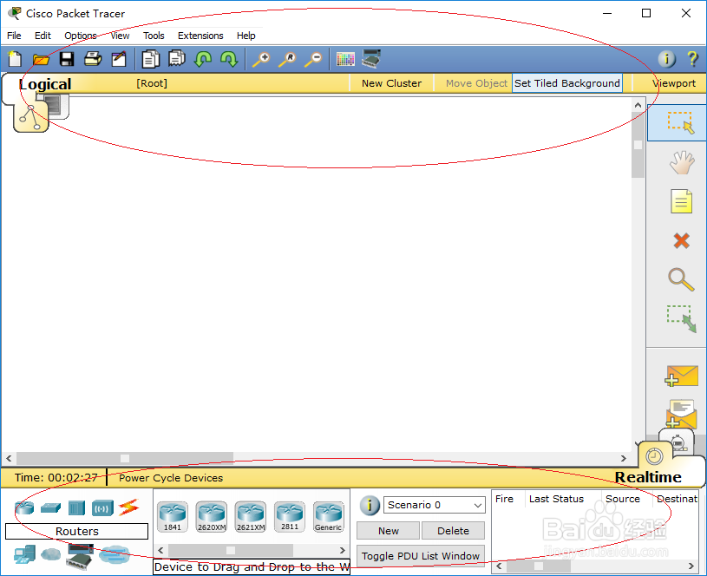Viewport: 707px width, 576px height.
Task: Select the Connections lightning icon
Action: pyautogui.click(x=128, y=507)
